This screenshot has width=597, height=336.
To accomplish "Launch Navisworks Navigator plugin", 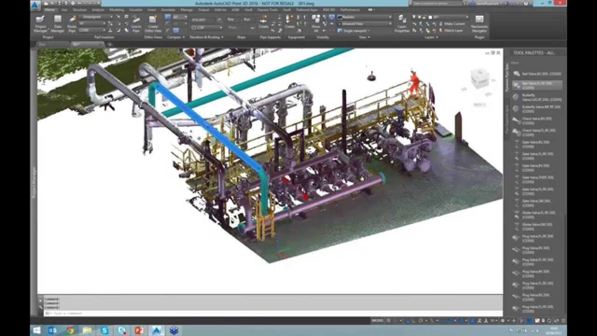I will point(479,23).
